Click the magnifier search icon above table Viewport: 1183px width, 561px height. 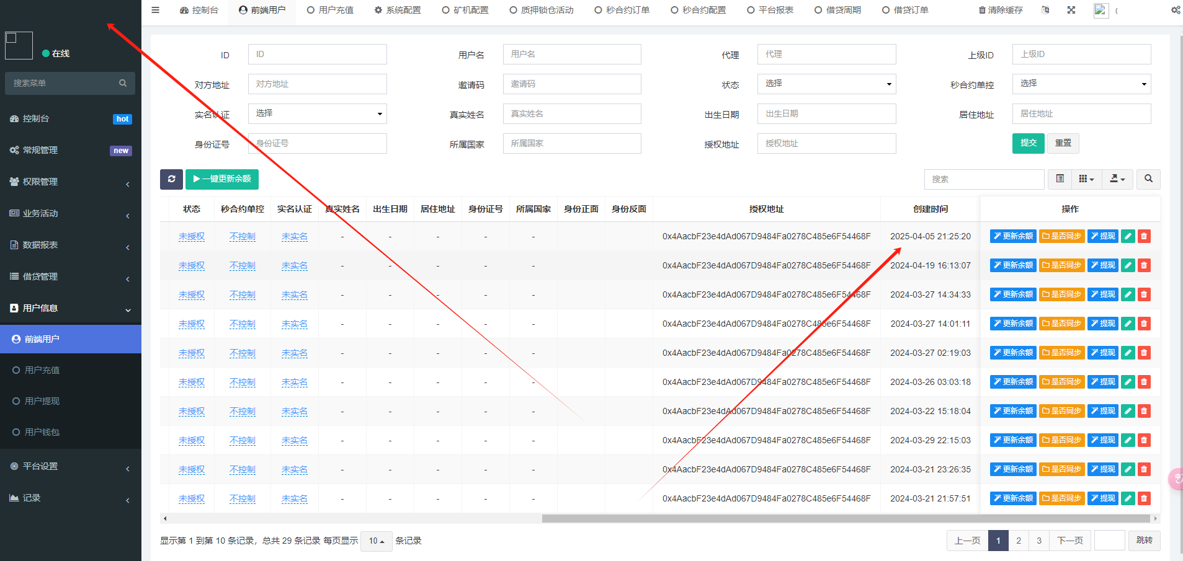(x=1148, y=179)
